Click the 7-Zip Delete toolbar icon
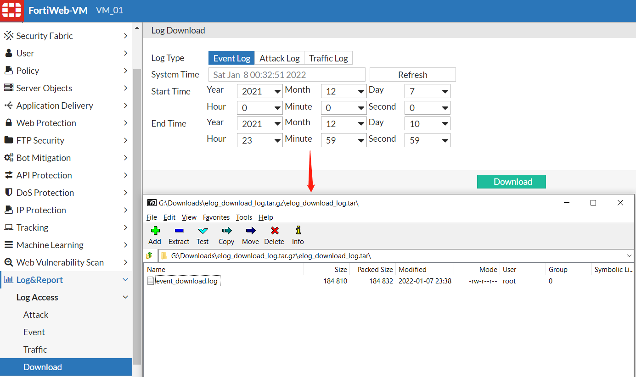 [x=275, y=231]
